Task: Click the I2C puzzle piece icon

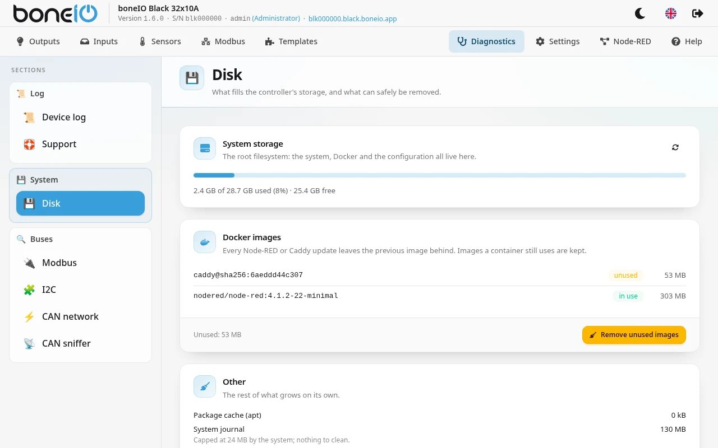Action: click(29, 290)
